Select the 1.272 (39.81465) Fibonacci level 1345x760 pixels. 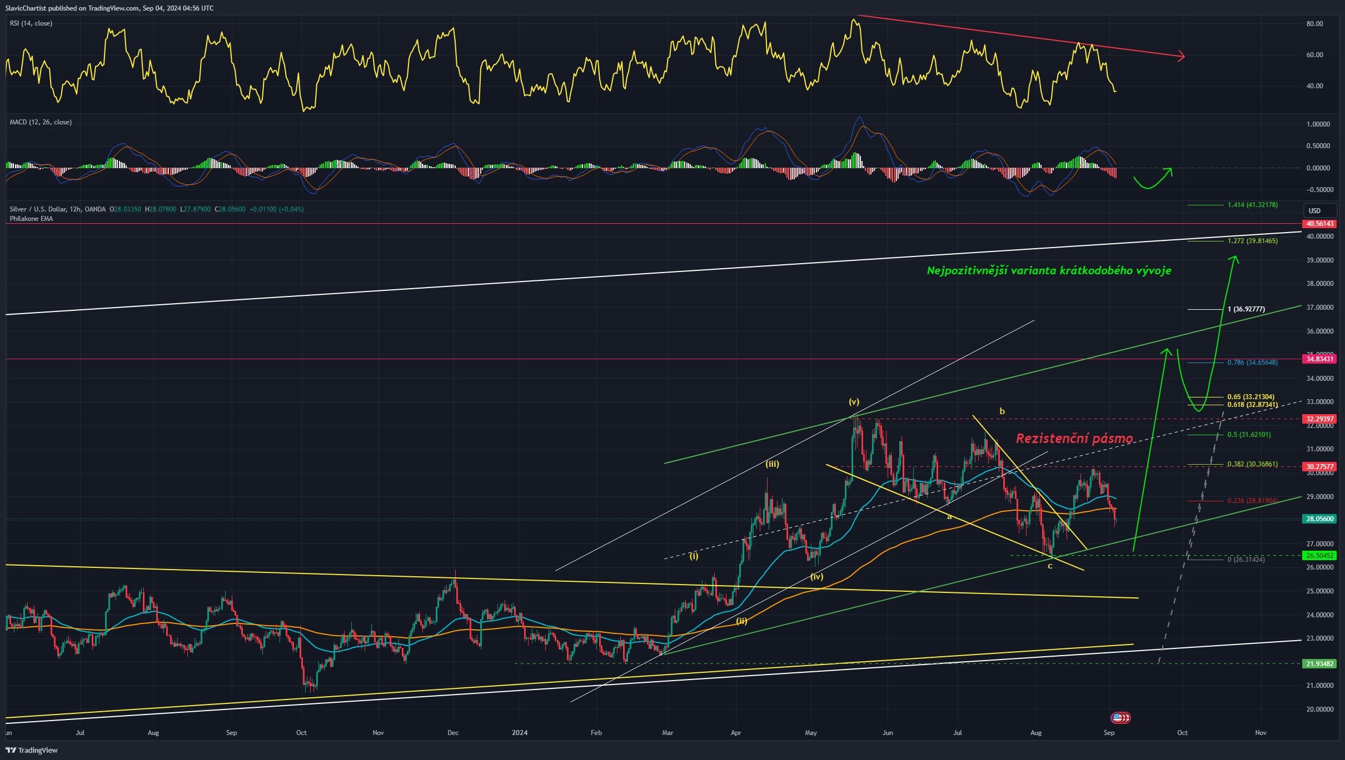tap(1252, 241)
